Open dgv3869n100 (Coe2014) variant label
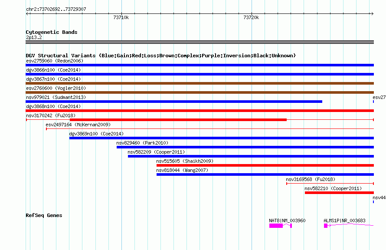Viewport: 386px width, 250px height. 96,134
